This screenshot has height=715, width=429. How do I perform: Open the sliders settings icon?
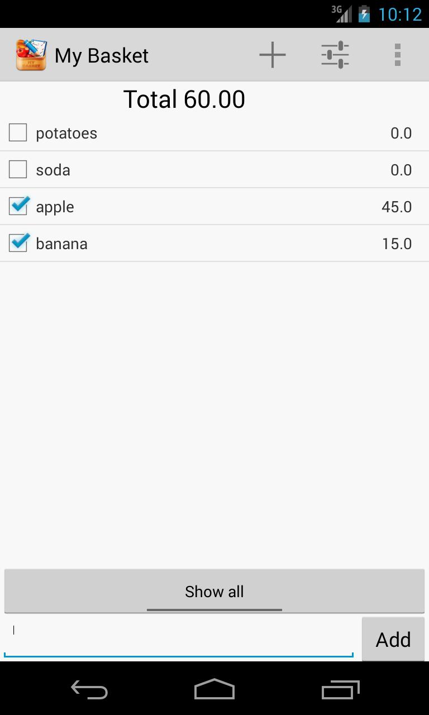point(335,55)
